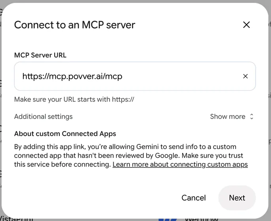
Task: Click the Show more chevron arrows icon
Action: point(252,117)
